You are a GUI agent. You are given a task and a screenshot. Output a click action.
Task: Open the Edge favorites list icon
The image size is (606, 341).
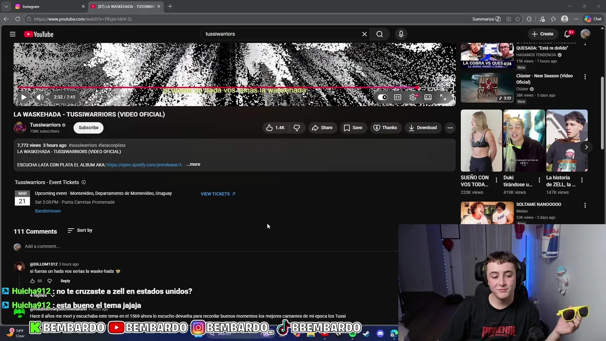click(553, 19)
